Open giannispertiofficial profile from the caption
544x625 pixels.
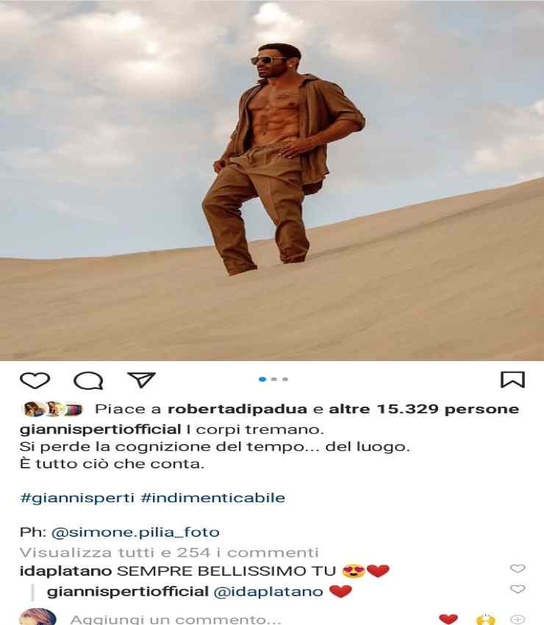101,429
